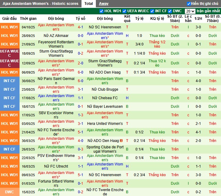
Task: Toggle the INT CF competition checkbox
Action: tap(152, 11)
